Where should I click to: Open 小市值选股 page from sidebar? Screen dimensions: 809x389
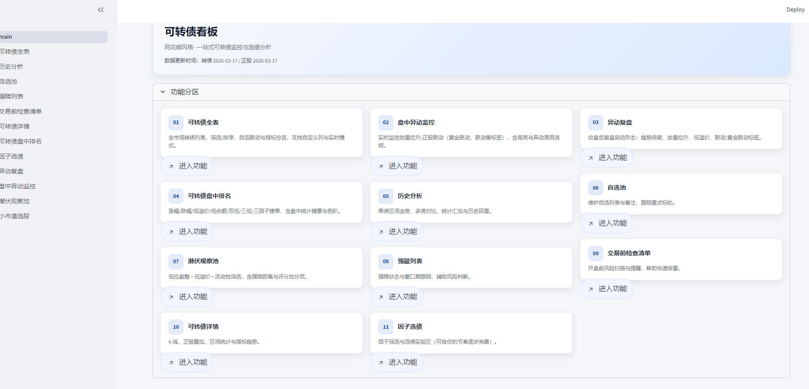point(15,217)
